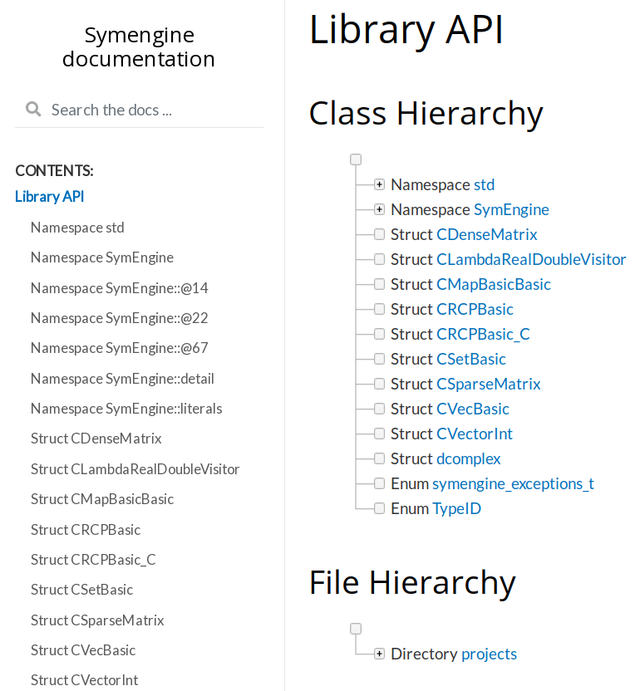Open the CRCPBasic link in tree
The width and height of the screenshot is (640, 691).
pos(475,309)
